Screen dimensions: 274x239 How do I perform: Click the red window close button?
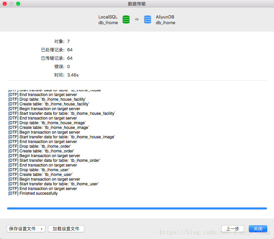[5, 4]
